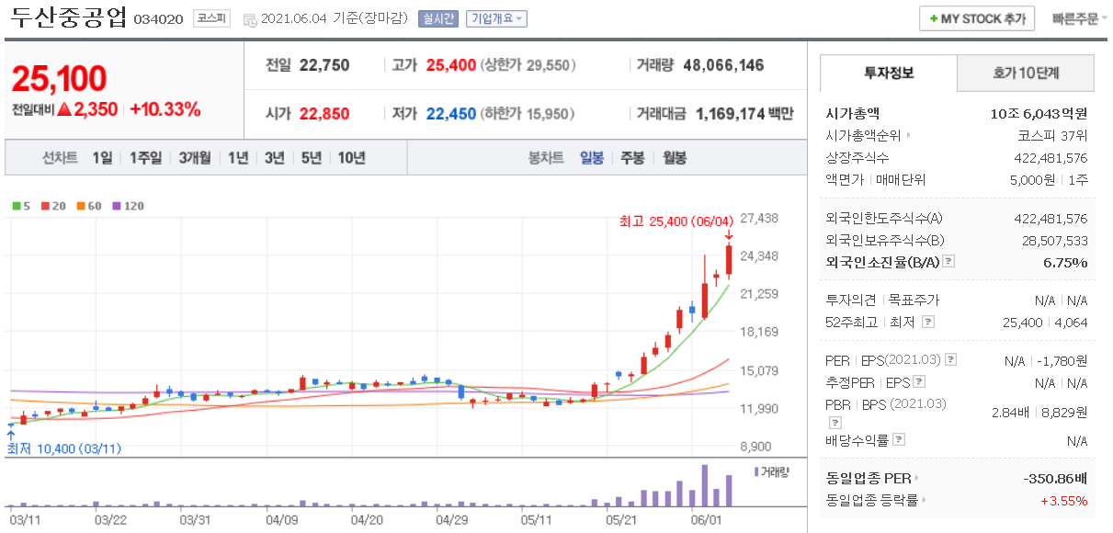Click the purple 120 moving-average legend swatch

118,206
